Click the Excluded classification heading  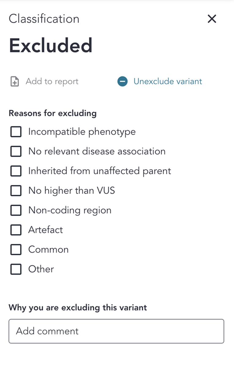(51, 45)
